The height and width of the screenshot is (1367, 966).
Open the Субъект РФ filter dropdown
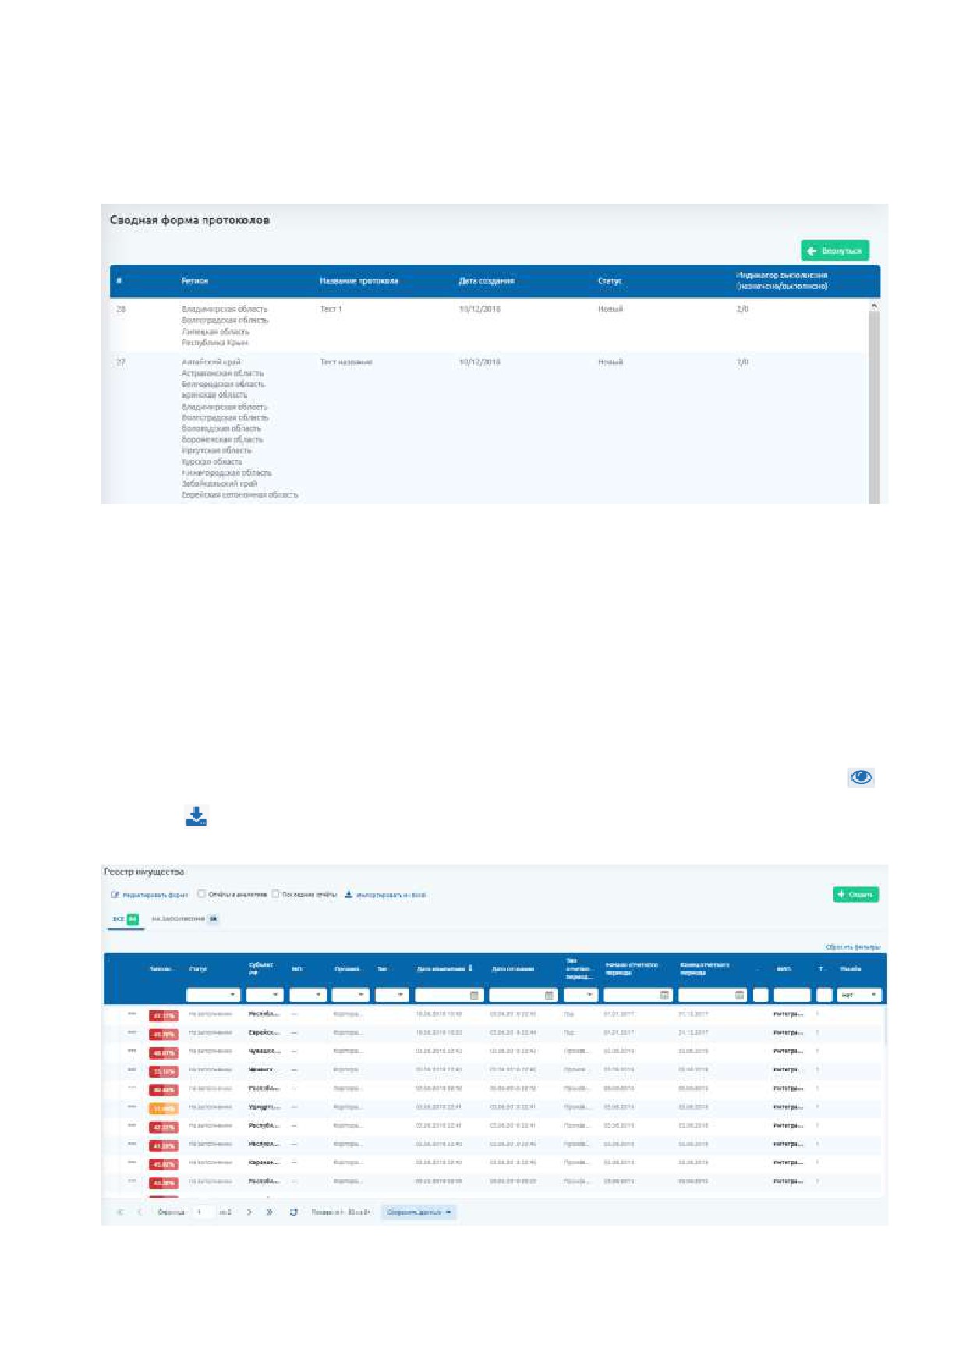(x=264, y=995)
